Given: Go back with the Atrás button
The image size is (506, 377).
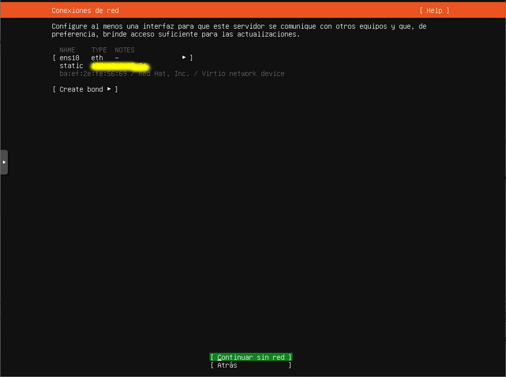Looking at the screenshot, I should [x=251, y=365].
